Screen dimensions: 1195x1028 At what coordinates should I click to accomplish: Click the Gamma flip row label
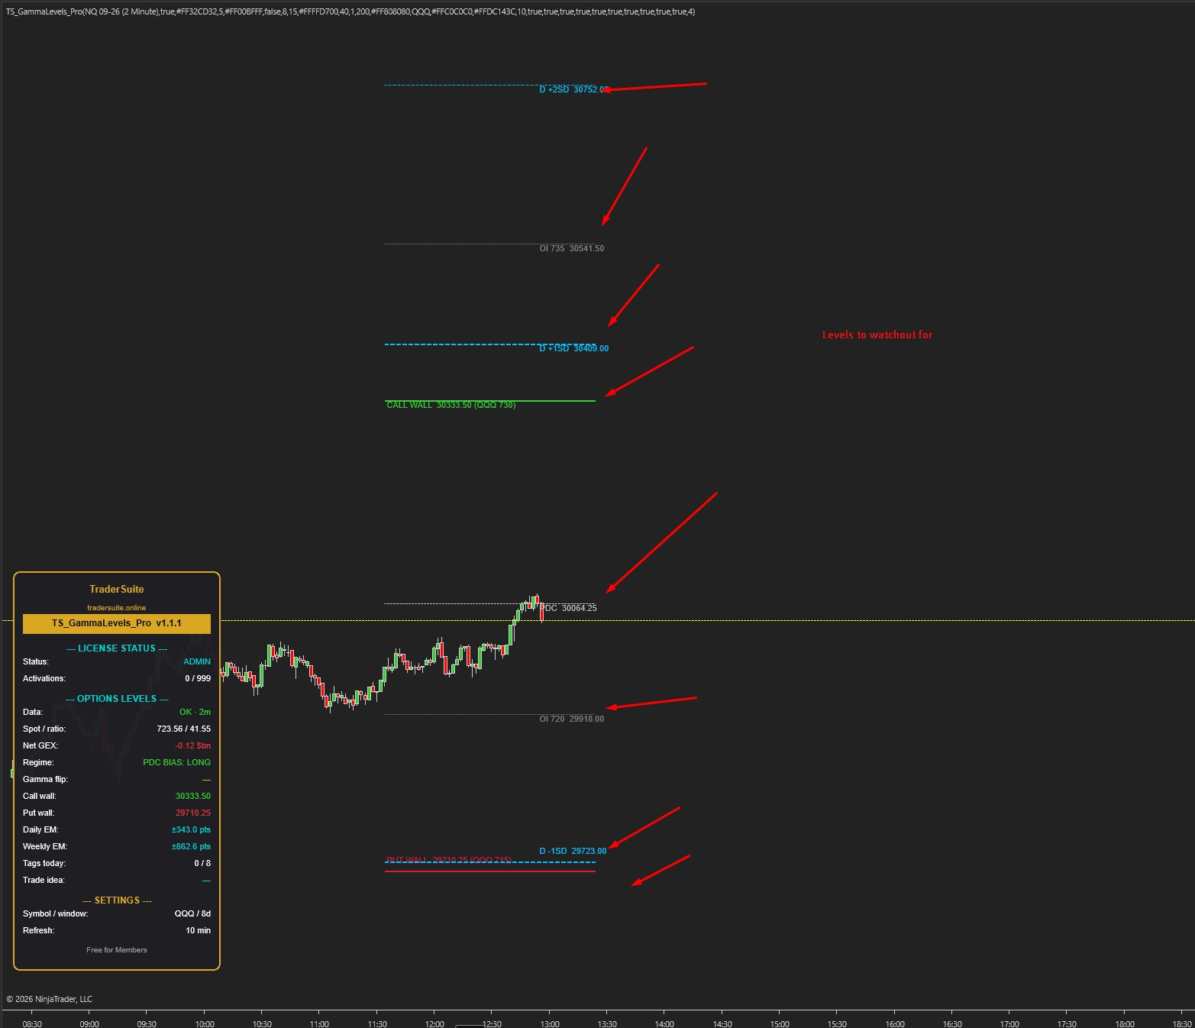click(x=45, y=779)
